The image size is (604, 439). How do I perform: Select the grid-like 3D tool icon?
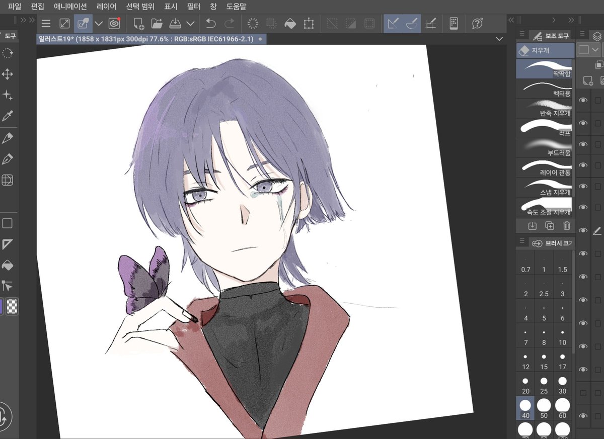tap(8, 180)
